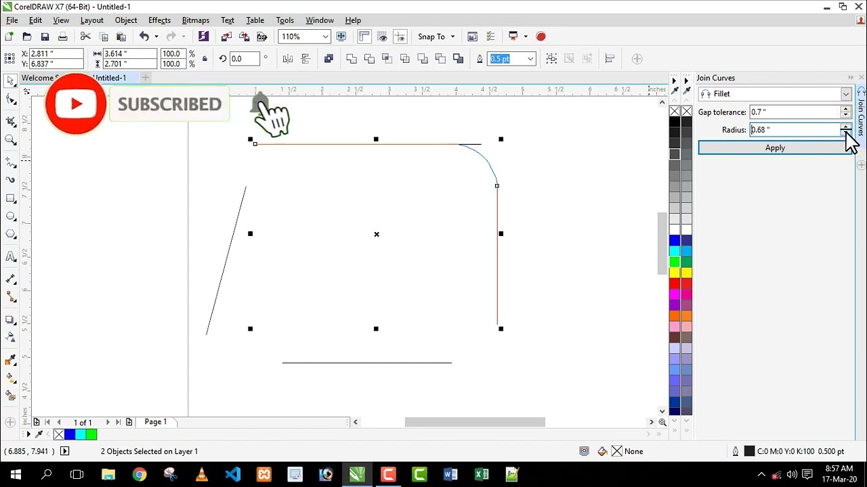
Task: Open the Fillet join type dropdown
Action: point(846,94)
